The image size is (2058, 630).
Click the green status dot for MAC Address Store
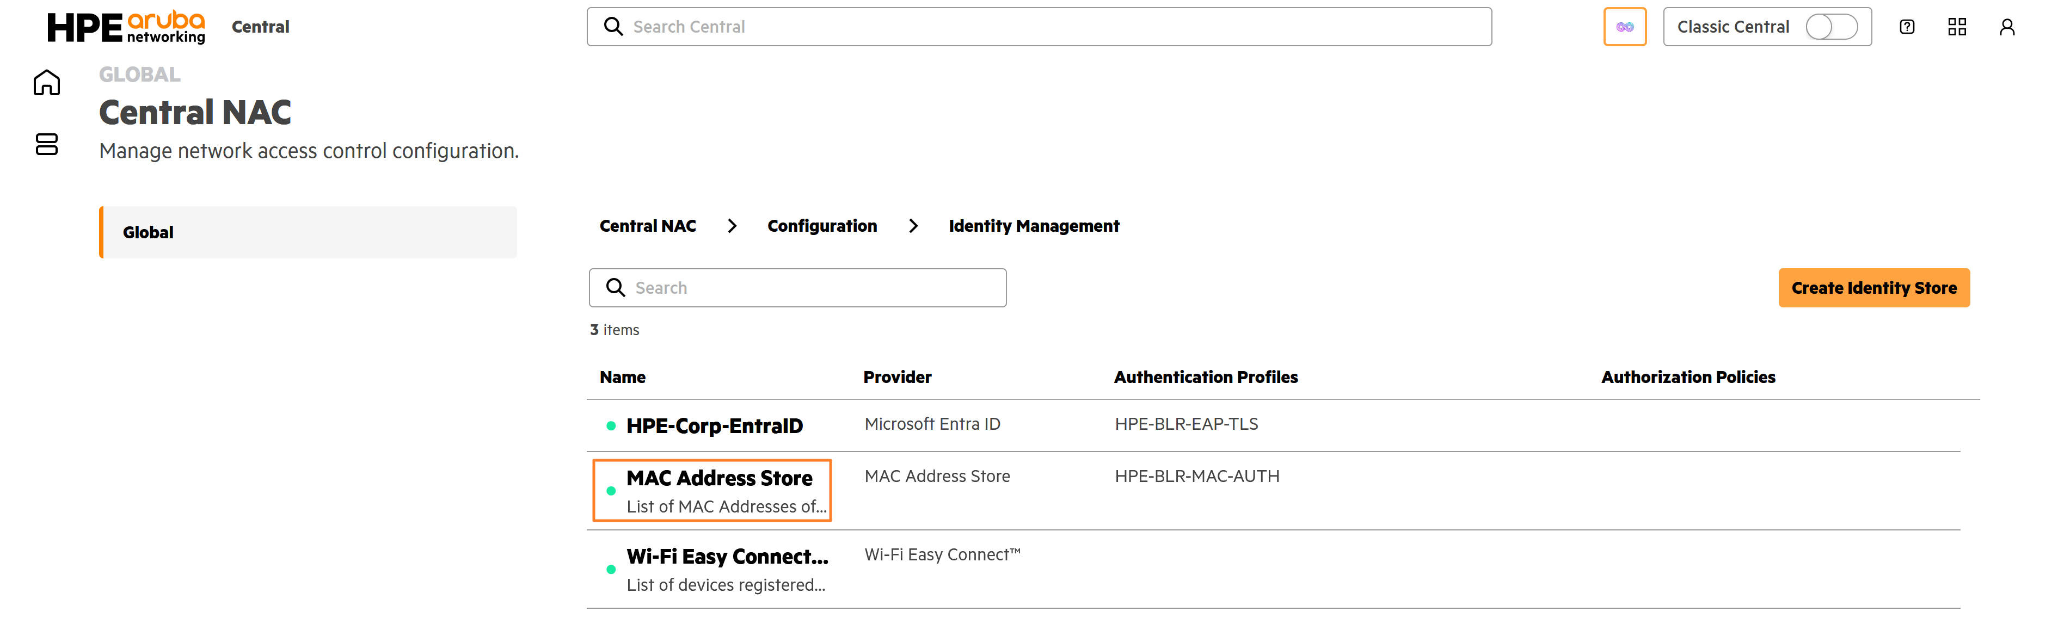(x=611, y=490)
